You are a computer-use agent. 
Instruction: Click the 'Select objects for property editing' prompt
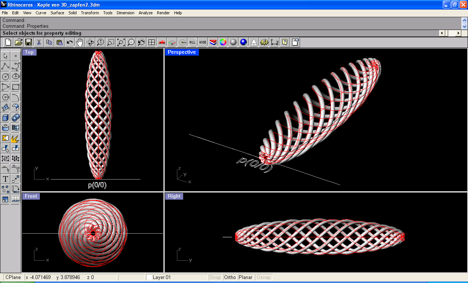click(x=42, y=33)
